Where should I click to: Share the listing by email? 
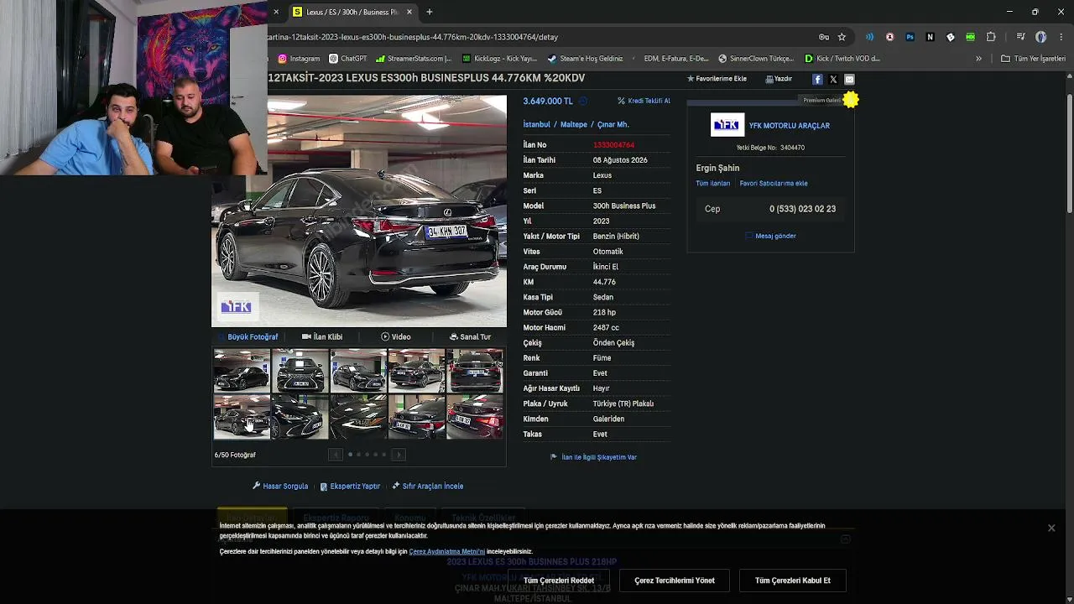pos(849,79)
